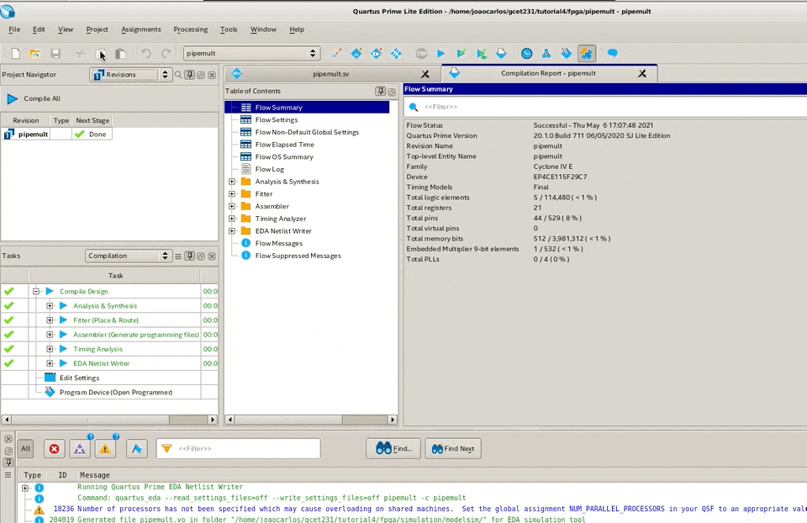Image resolution: width=807 pixels, height=523 pixels.
Task: Click the blue hierarchy icon right of the clock
Action: click(x=546, y=53)
